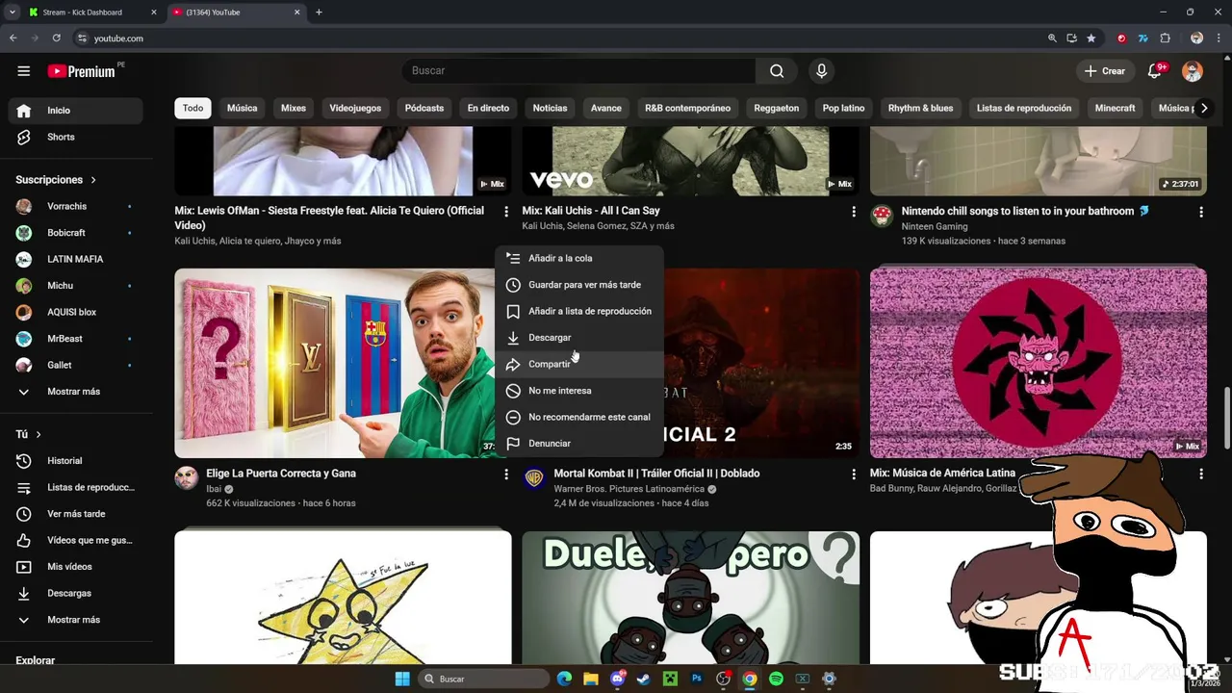Select the Videojuegos filter chip
The width and height of the screenshot is (1232, 693).
click(x=355, y=108)
